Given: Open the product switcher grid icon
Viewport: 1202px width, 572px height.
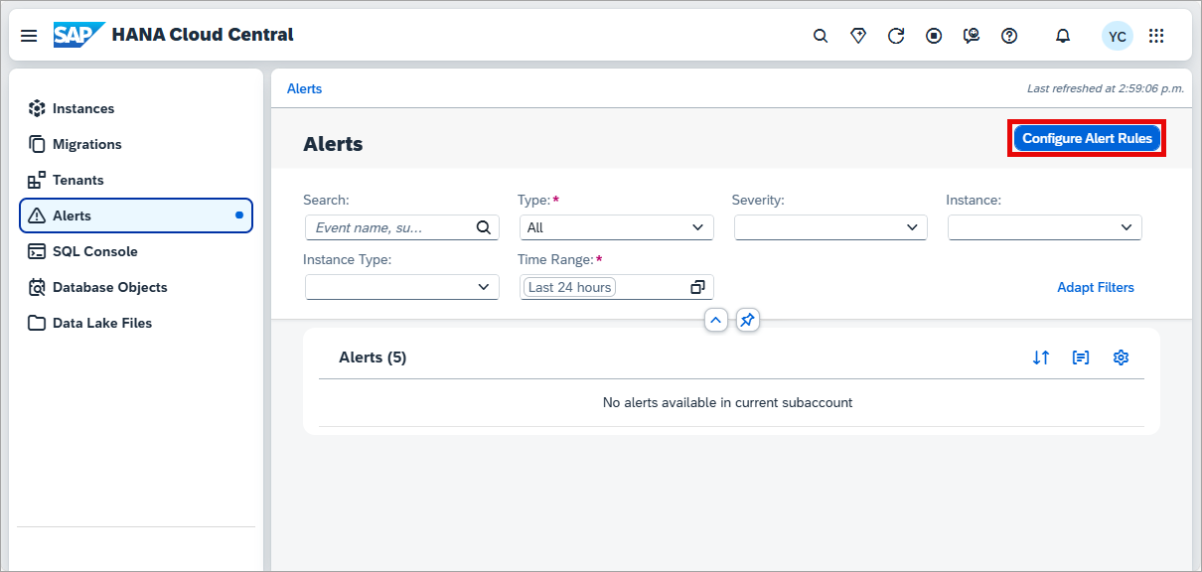Looking at the screenshot, I should pos(1156,36).
